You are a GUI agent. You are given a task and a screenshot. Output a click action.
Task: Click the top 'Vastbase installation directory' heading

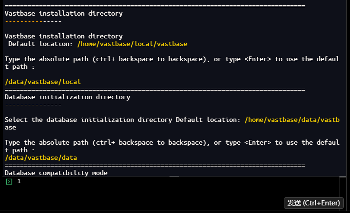point(64,14)
